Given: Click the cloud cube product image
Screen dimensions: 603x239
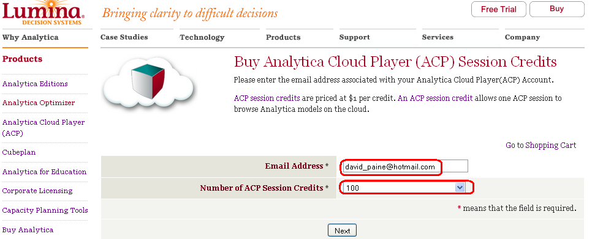Looking at the screenshot, I should [148, 82].
